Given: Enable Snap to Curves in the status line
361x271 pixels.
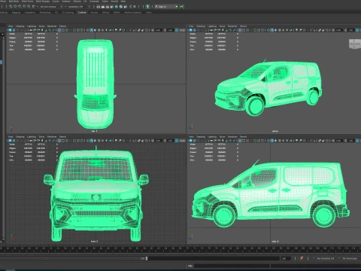Looking at the screenshot, I should pyautogui.click(x=15, y=7).
